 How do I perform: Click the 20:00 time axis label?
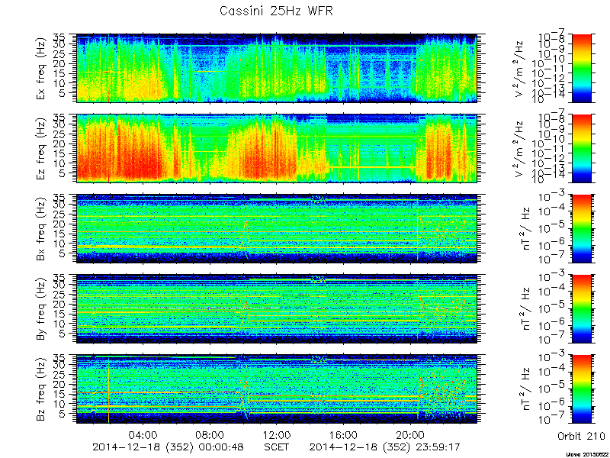click(x=410, y=434)
